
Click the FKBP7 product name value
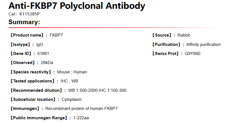point(56,35)
